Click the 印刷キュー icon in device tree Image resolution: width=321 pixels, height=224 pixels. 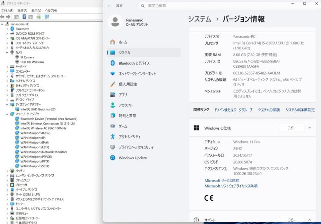coord(12,213)
